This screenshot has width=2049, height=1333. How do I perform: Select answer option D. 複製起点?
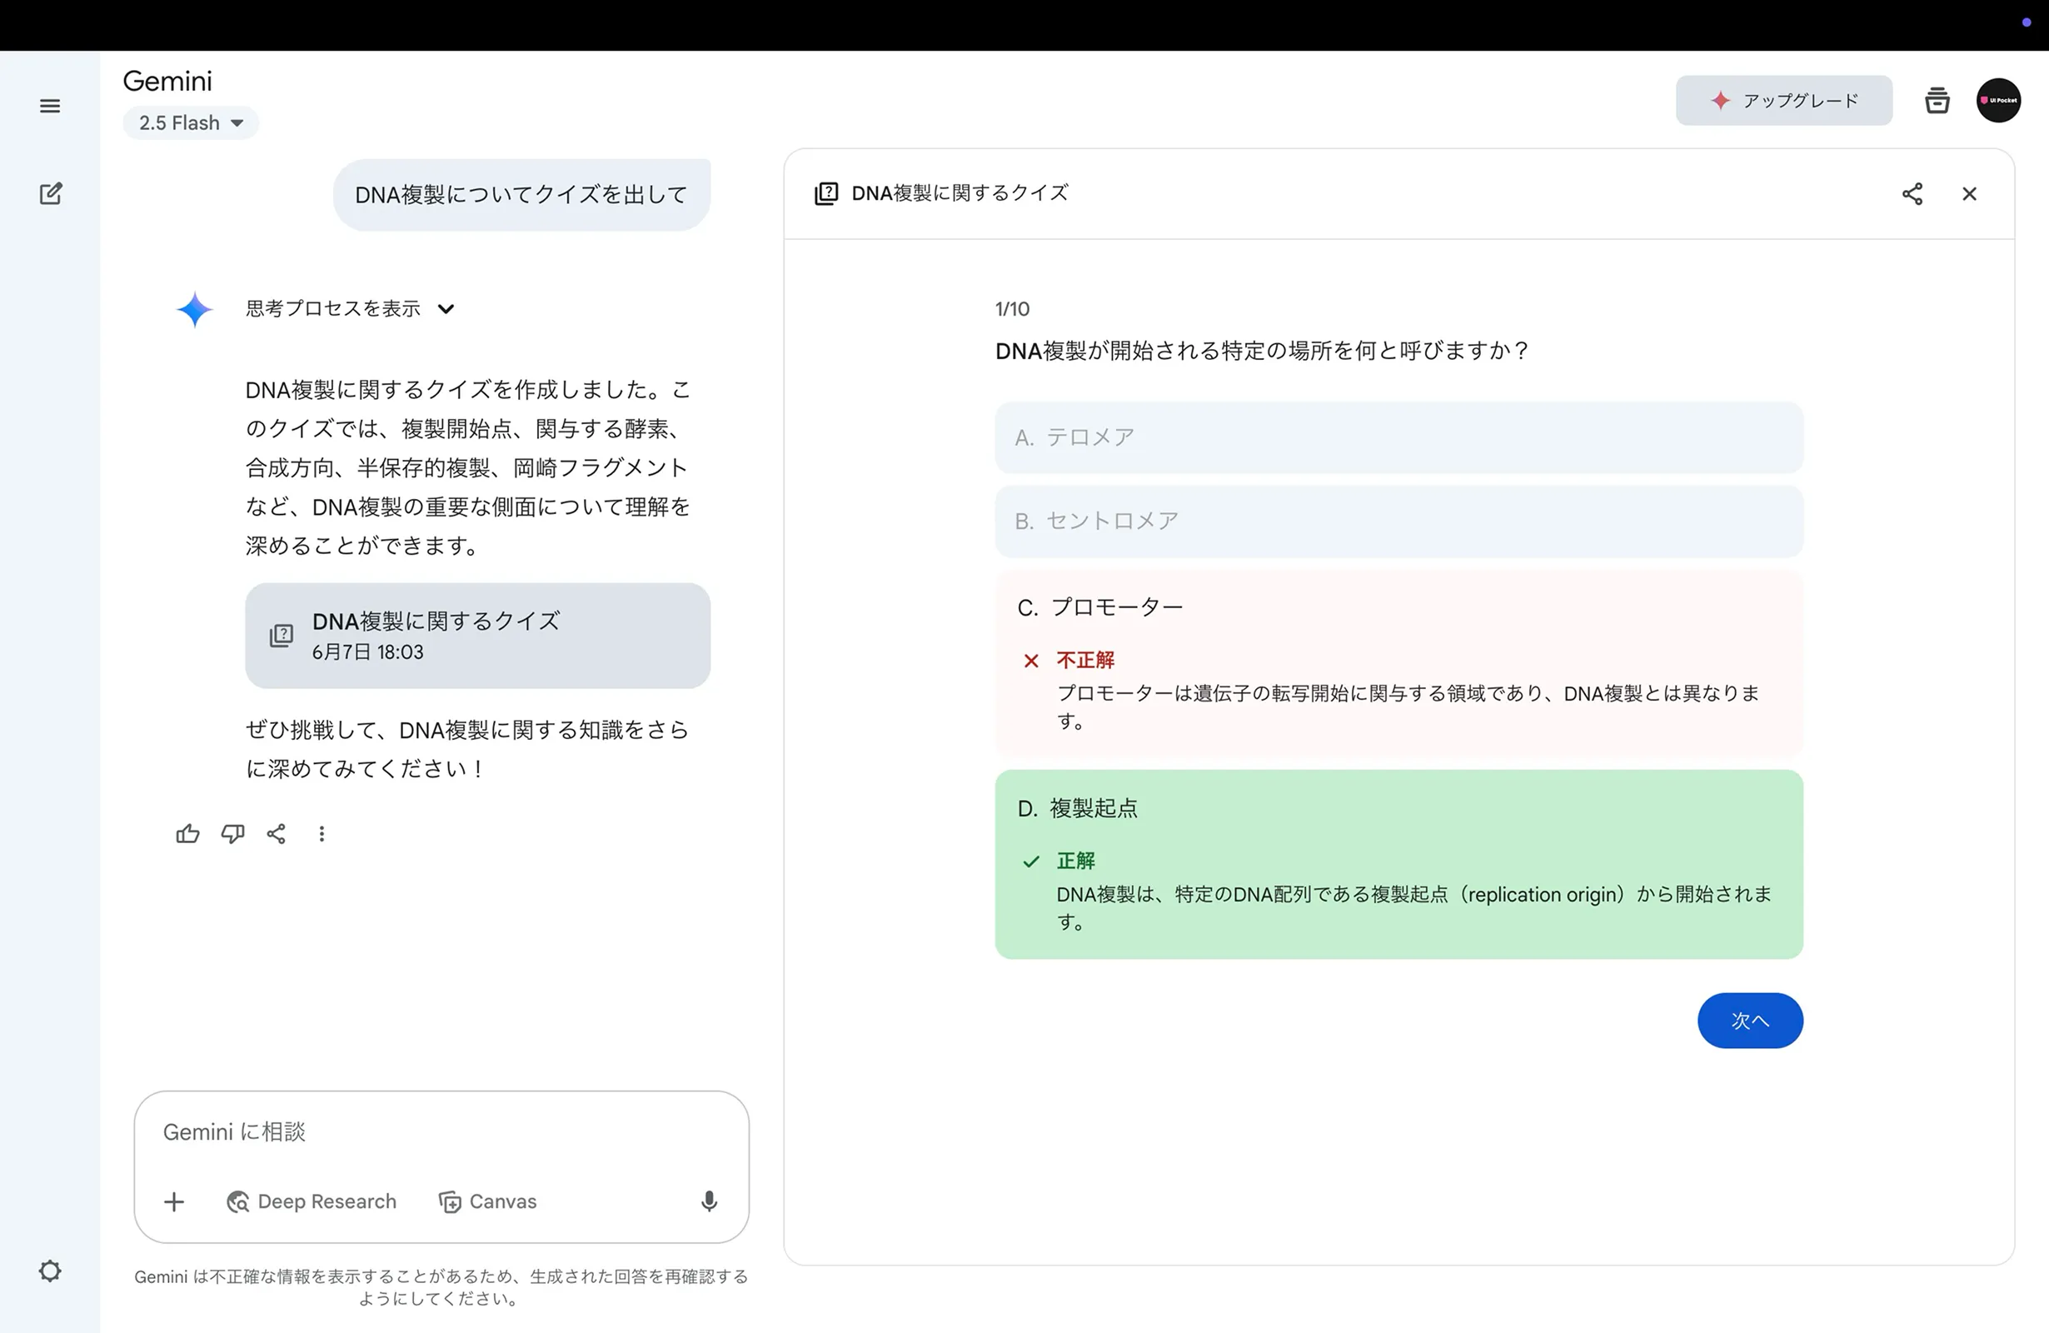pyautogui.click(x=1398, y=809)
